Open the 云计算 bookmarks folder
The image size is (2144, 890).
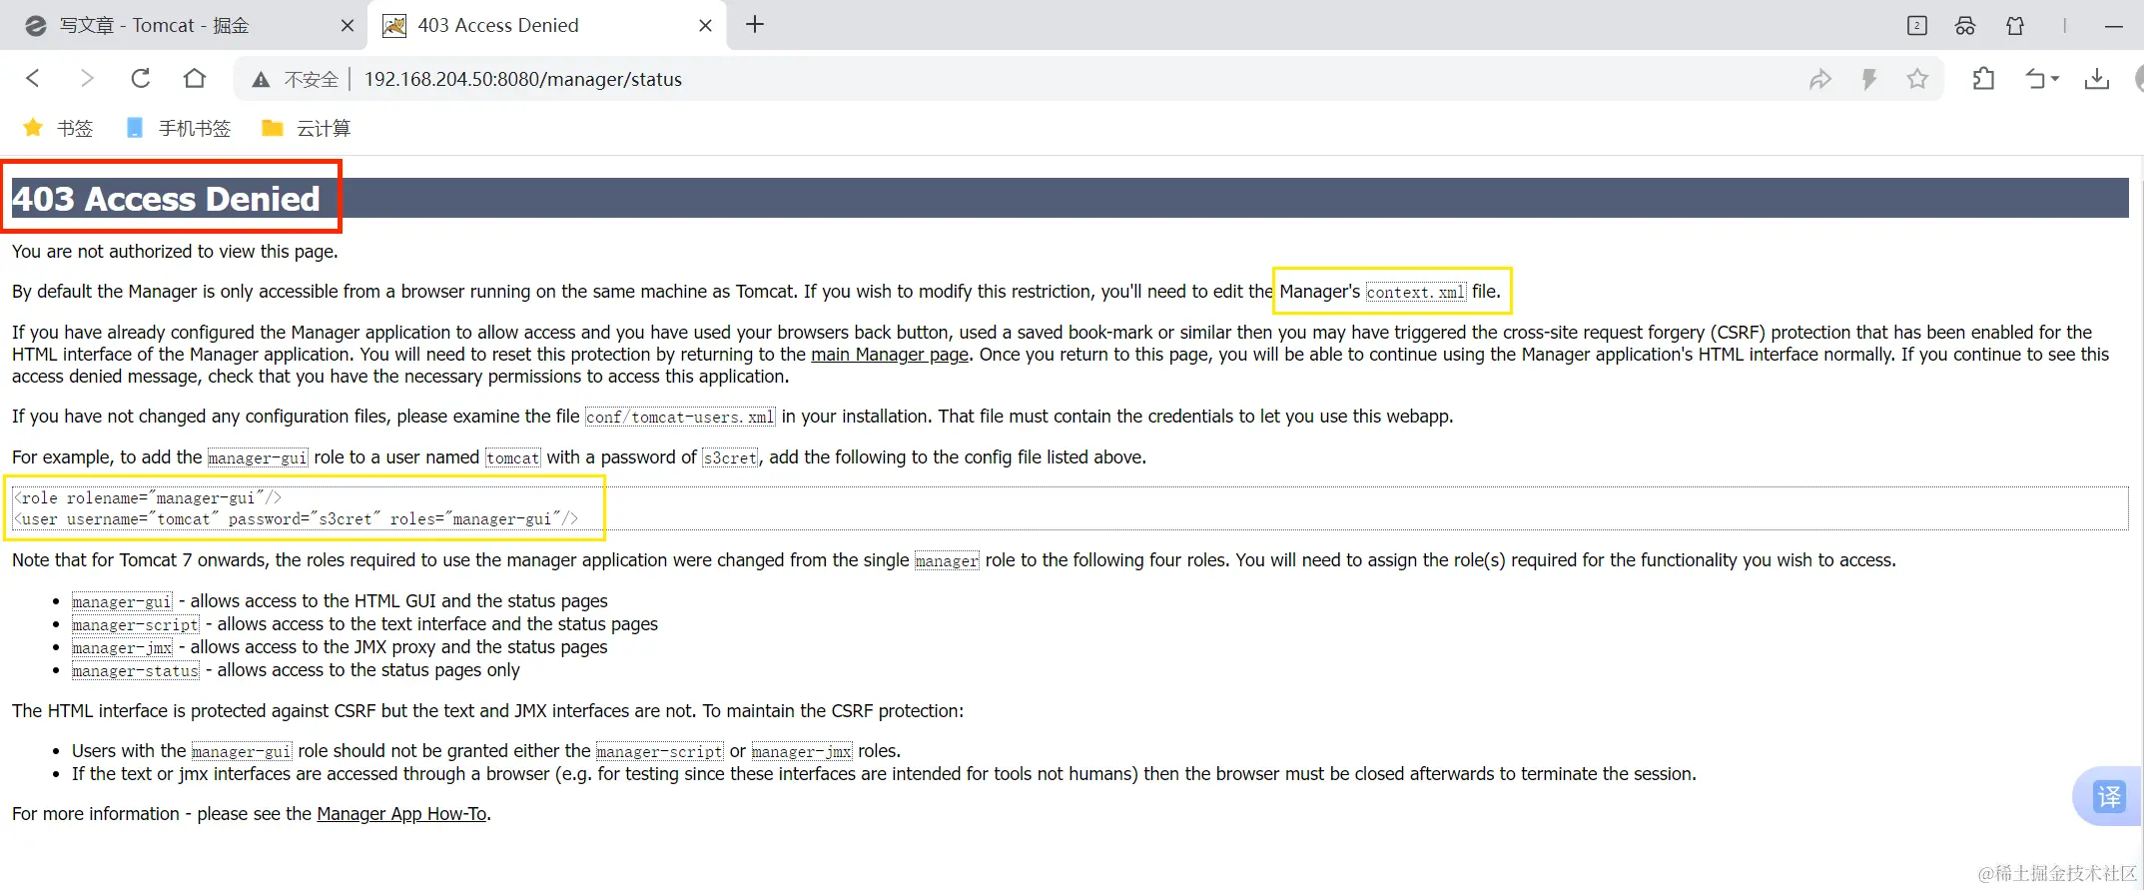coord(307,128)
